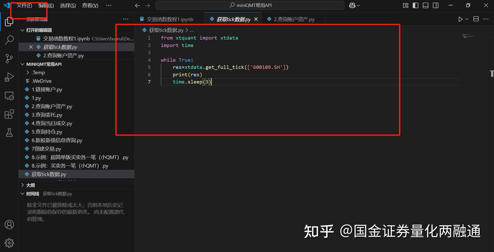This screenshot has width=494, height=252.
Task: Open the 5.查询持仓.py file
Action: [47, 132]
